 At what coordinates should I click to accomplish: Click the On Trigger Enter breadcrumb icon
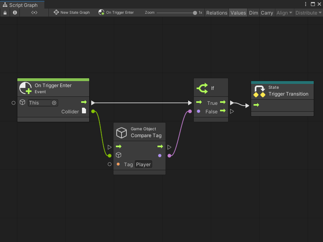tap(101, 13)
